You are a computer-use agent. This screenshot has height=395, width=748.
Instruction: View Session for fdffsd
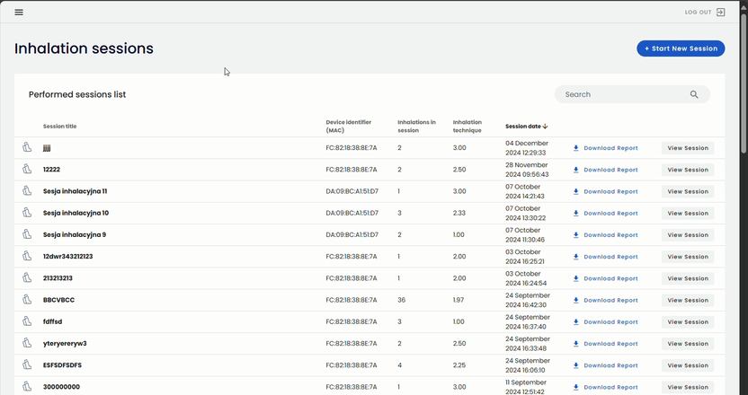(x=688, y=322)
